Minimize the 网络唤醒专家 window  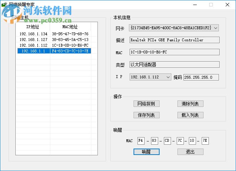(x=195, y=5)
